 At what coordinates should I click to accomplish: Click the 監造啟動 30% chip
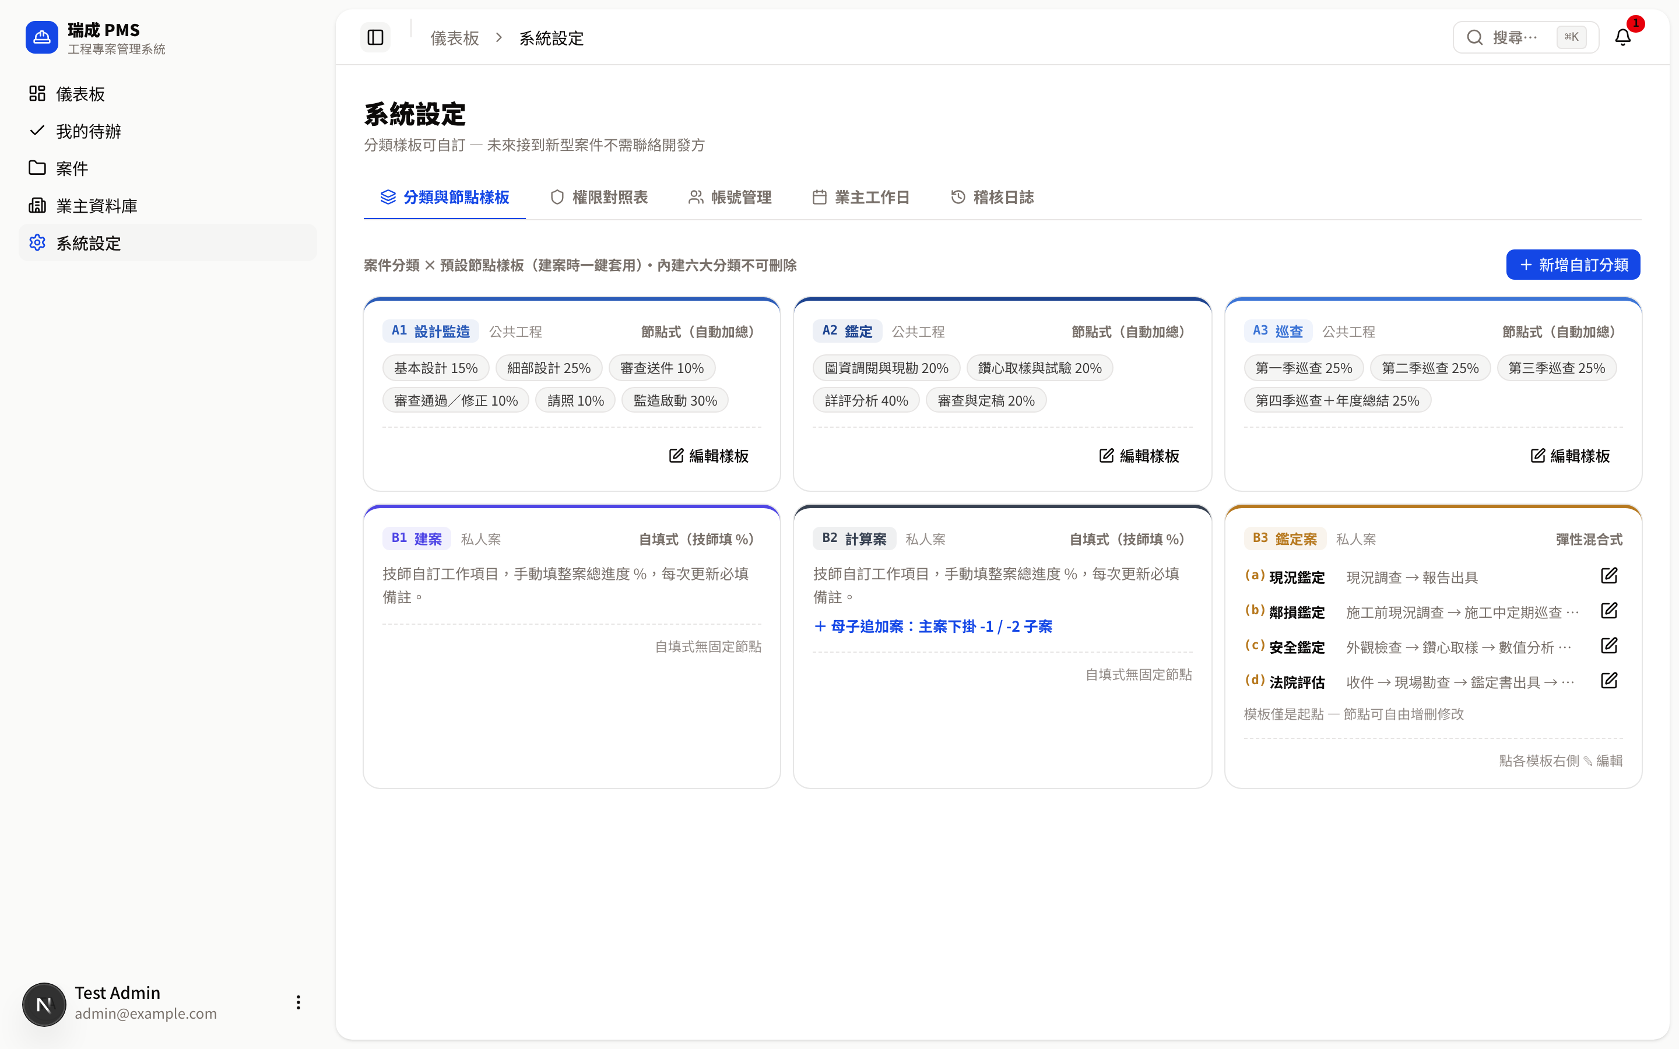[675, 400]
